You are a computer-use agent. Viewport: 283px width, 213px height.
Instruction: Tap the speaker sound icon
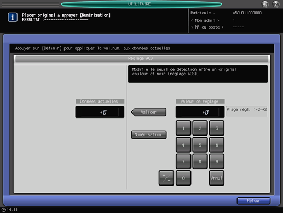(265, 4)
